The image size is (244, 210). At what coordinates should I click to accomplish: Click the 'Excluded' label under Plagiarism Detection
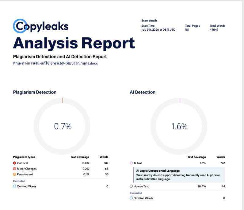19,181
